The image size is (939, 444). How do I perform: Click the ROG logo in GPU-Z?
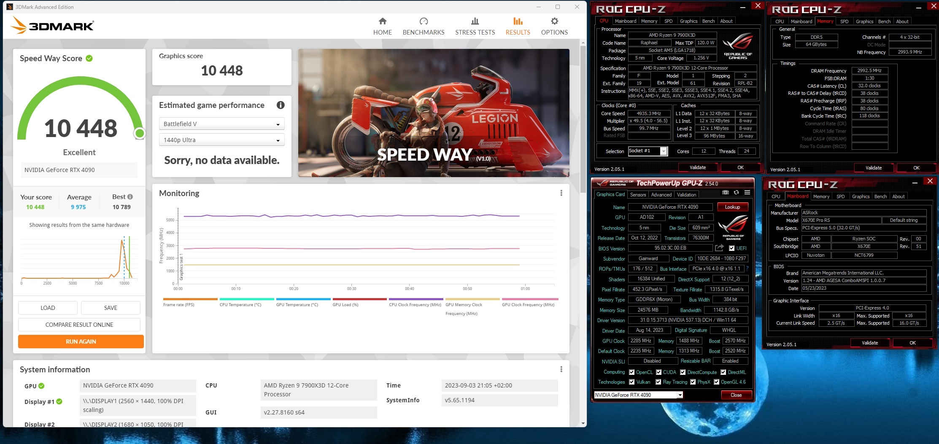[733, 227]
